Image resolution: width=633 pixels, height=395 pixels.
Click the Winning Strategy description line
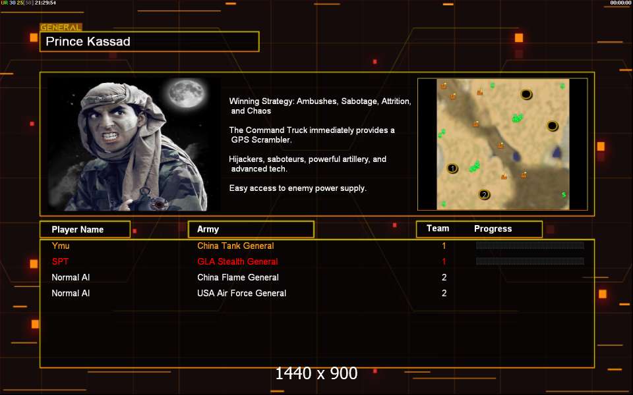[x=320, y=105]
